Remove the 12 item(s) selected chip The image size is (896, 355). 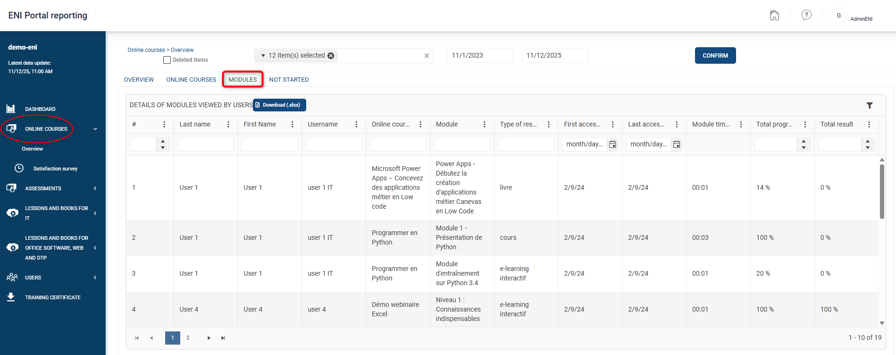pos(331,56)
